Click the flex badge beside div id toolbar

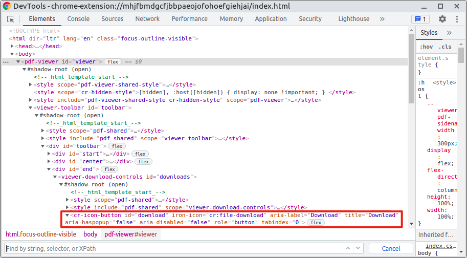[x=117, y=146]
